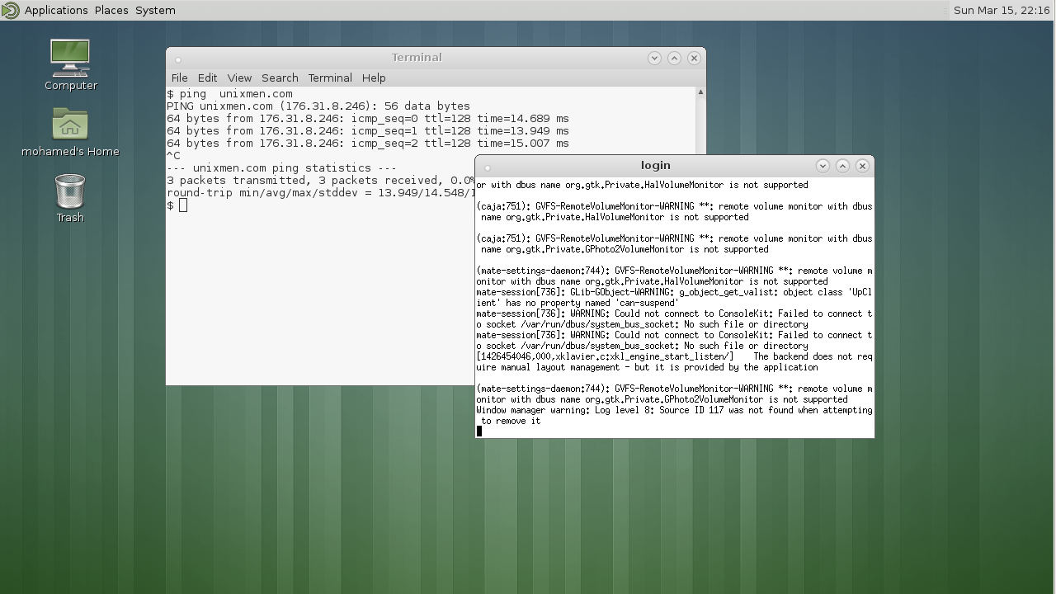The height and width of the screenshot is (594, 1056).
Task: Minimize the Terminal window
Action: coord(654,58)
